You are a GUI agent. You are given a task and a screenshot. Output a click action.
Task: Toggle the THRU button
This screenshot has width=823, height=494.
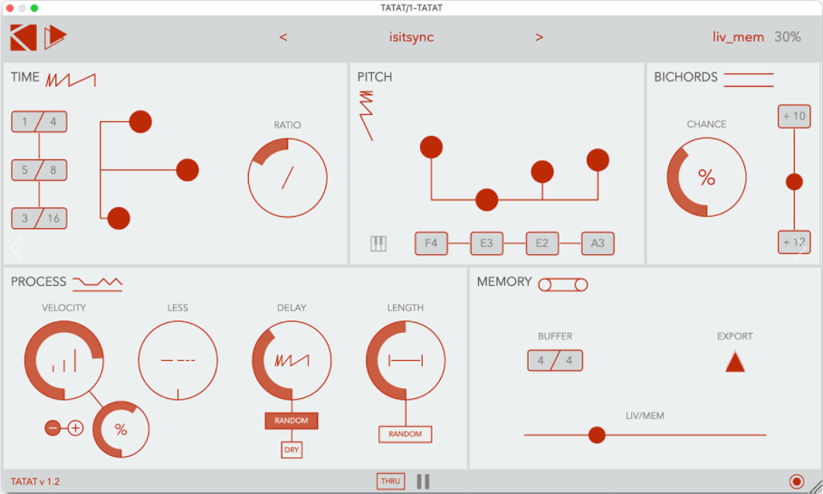point(390,481)
